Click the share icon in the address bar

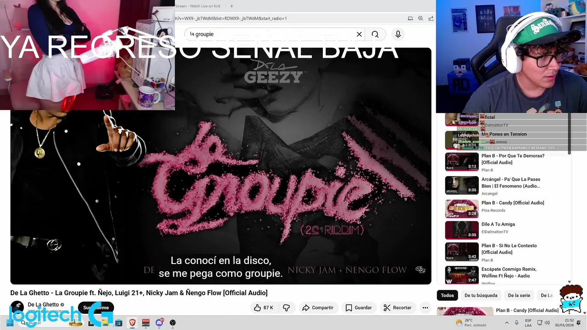[x=431, y=18]
